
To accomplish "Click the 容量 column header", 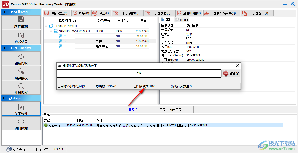I will point(143,21).
